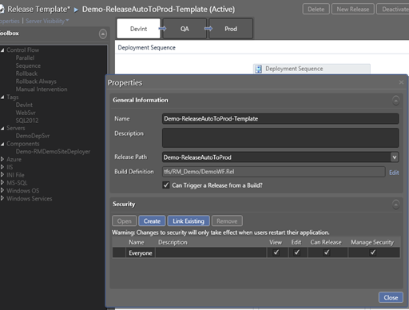This screenshot has height=310, width=409.
Task: Click blue breadcrumb arrow after Release Template
Action: click(x=76, y=10)
